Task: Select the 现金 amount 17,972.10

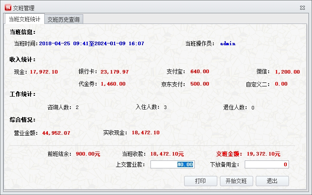Action: (x=44, y=72)
